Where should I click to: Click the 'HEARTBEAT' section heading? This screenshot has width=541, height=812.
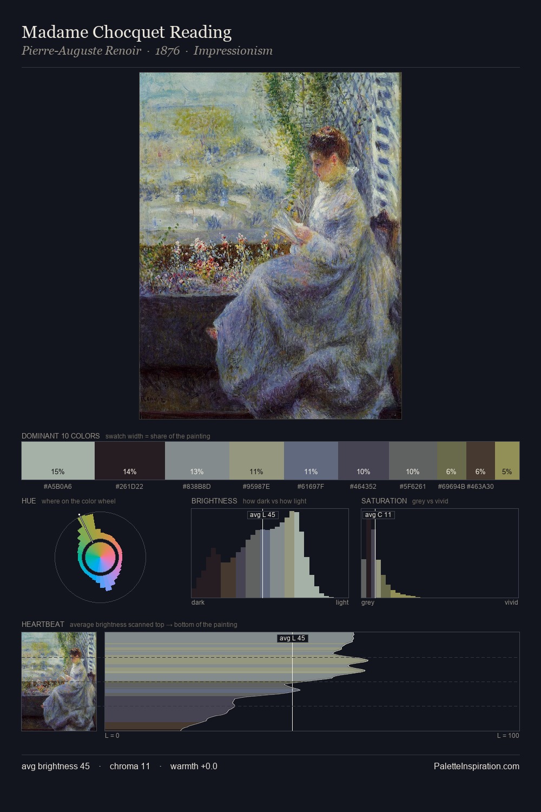[43, 624]
